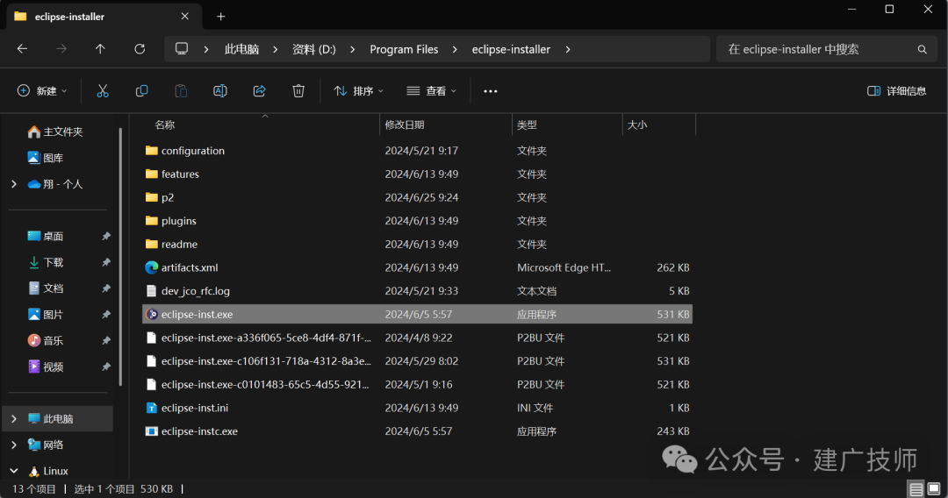The image size is (948, 498).
Task: Open 文档 quick access item
Action: pyautogui.click(x=46, y=288)
